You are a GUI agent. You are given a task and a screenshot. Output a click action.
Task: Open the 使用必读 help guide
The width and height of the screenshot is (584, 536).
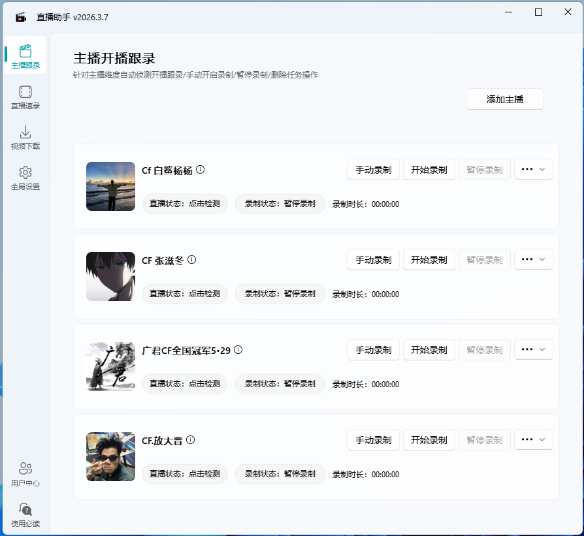click(25, 514)
